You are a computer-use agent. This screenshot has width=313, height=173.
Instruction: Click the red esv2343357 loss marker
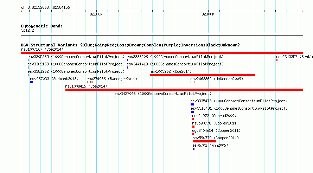point(277,60)
